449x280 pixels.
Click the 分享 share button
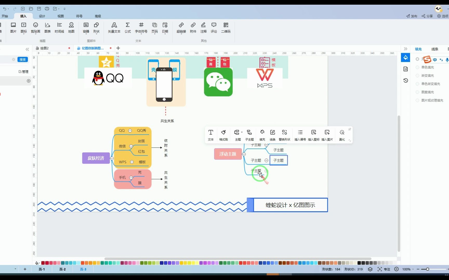point(427,16)
